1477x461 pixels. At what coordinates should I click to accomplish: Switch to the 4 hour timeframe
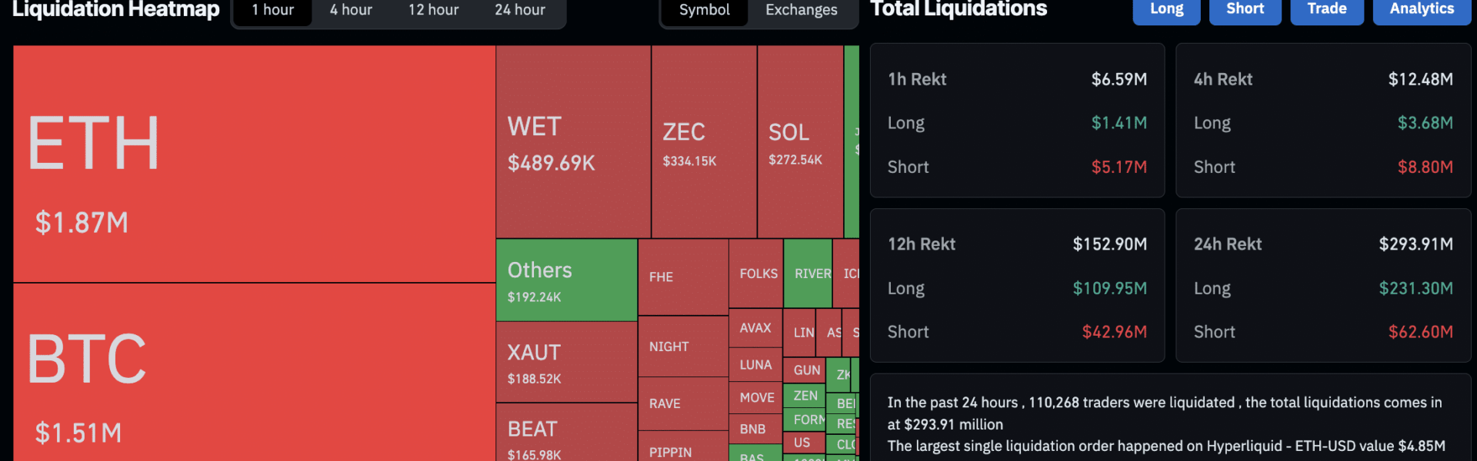tap(351, 10)
